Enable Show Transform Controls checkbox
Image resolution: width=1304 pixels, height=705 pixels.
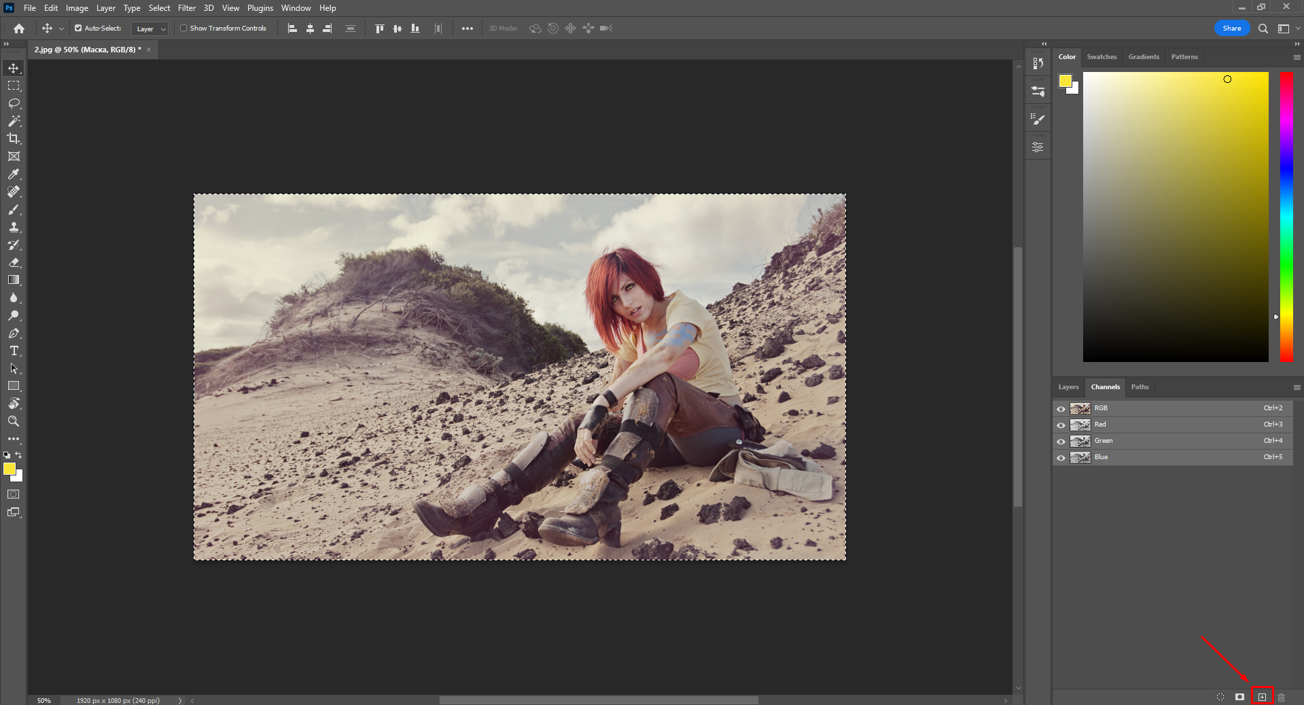point(183,29)
